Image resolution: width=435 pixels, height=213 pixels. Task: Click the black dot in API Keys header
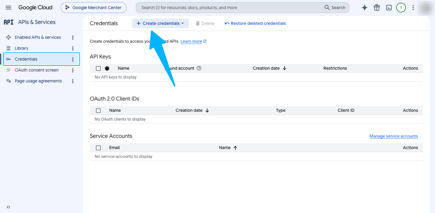click(x=107, y=68)
